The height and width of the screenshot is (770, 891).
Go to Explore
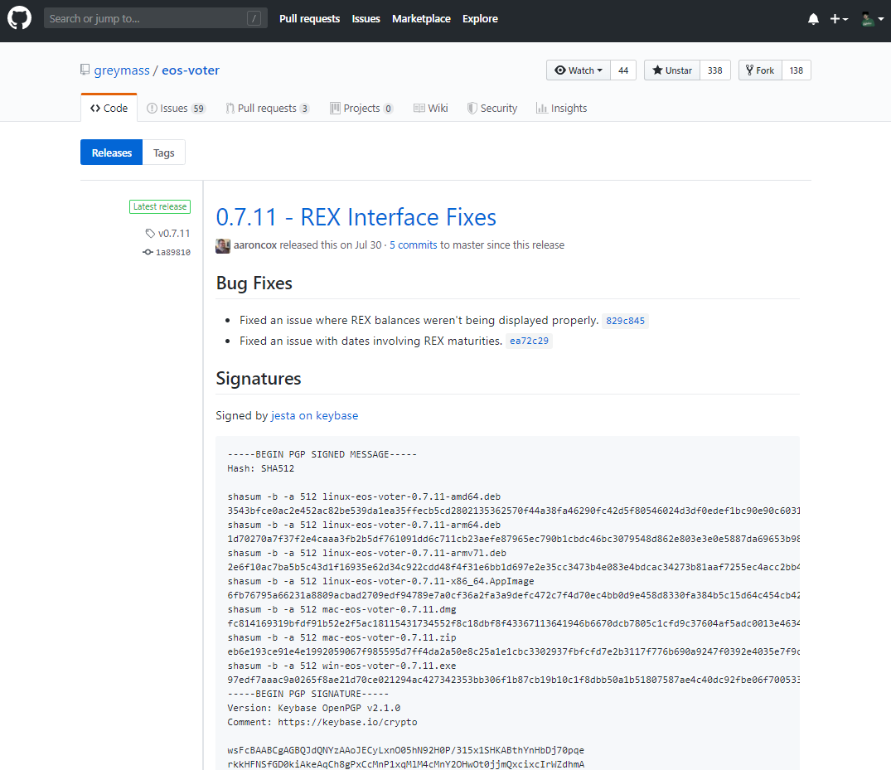coord(480,19)
